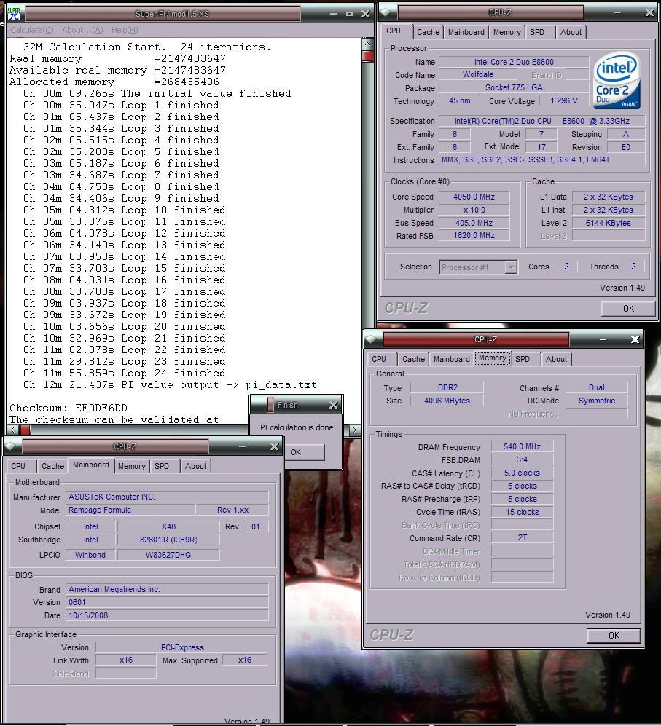Open the Calculate menu in Super PI

pos(32,30)
